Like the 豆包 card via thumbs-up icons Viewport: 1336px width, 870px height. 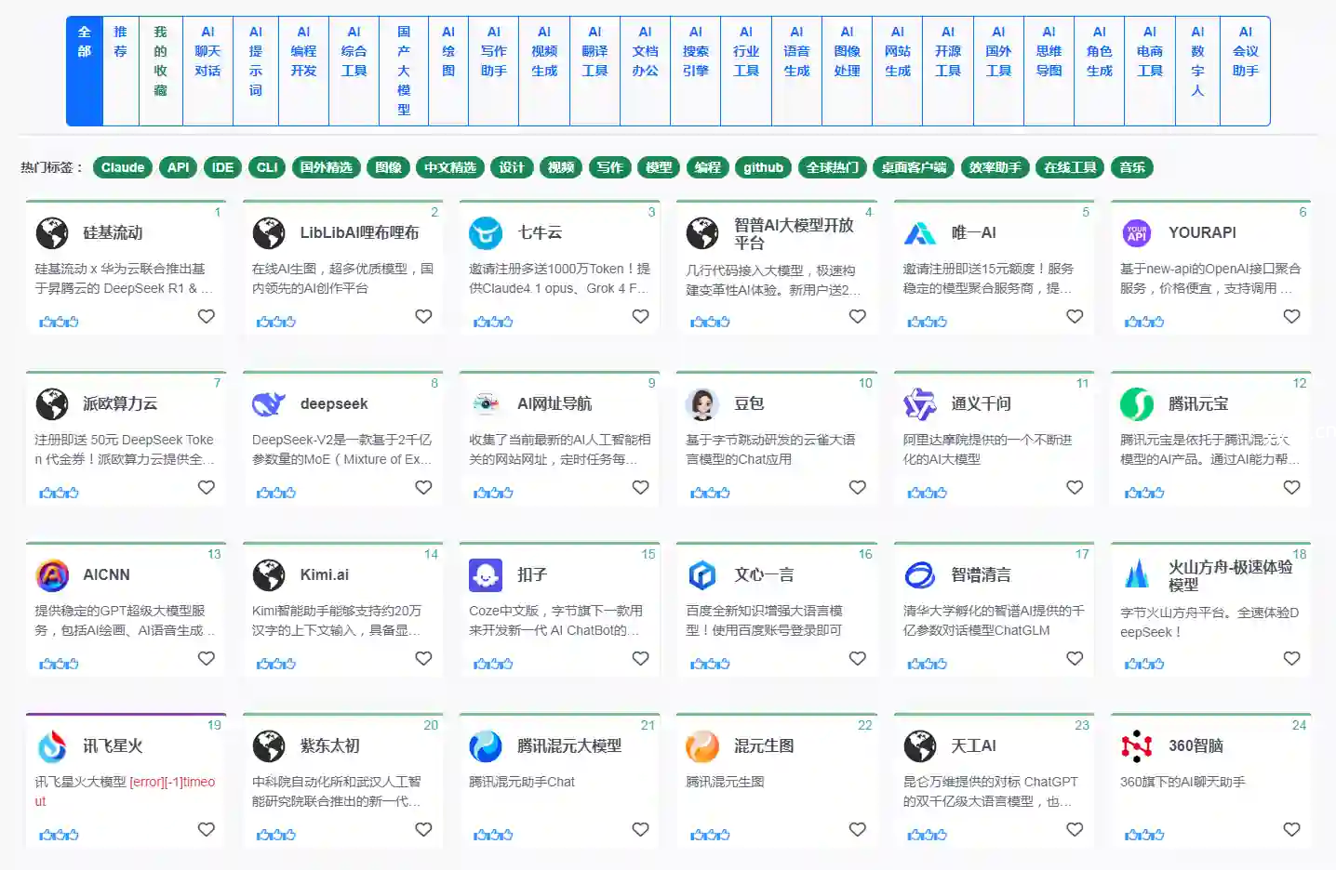coord(710,493)
